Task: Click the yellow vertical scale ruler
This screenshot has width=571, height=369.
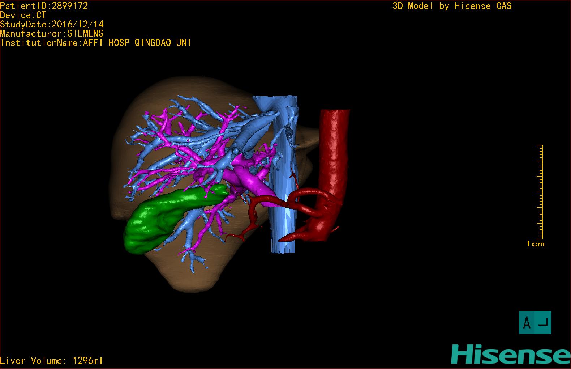Action: (x=540, y=192)
